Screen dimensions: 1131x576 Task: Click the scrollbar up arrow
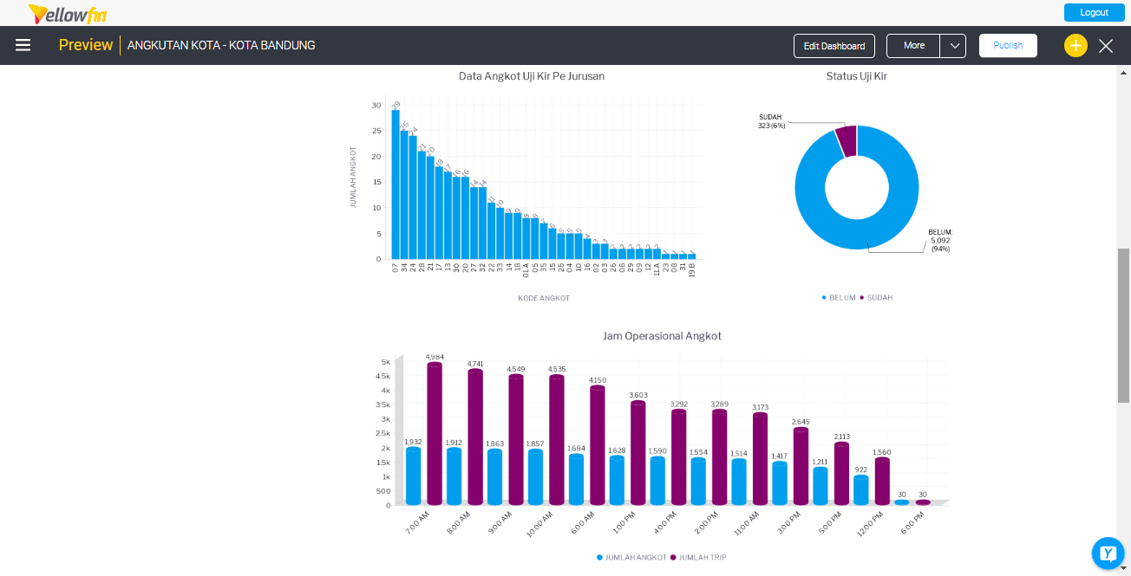(x=1123, y=73)
